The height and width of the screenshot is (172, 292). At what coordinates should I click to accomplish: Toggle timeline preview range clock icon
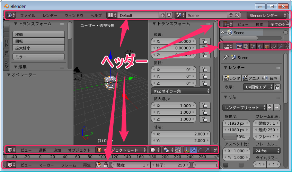pos(99,165)
